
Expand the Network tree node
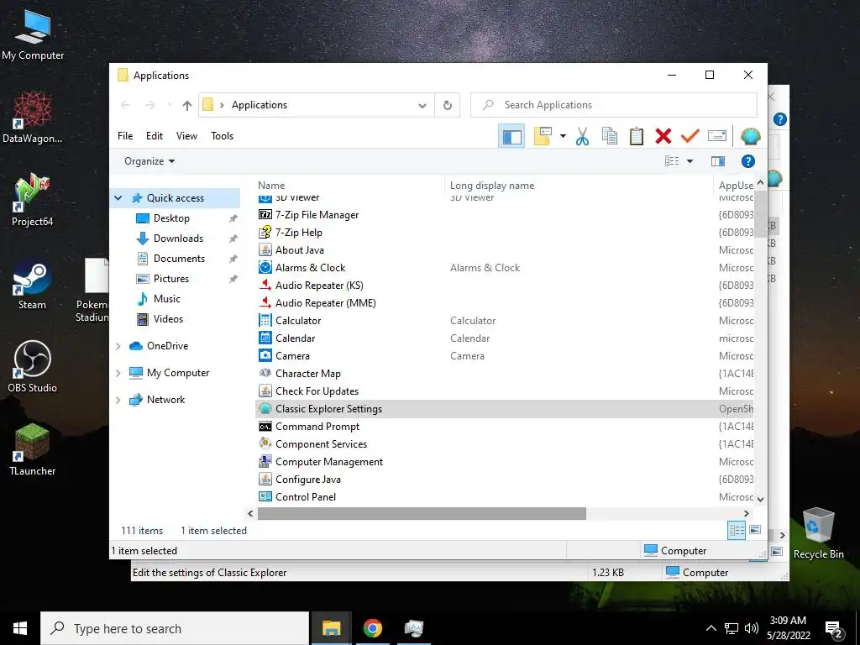(118, 400)
